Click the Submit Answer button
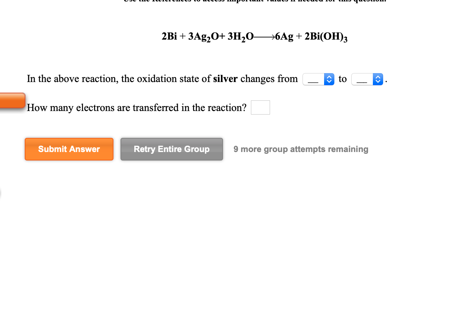 tap(69, 149)
